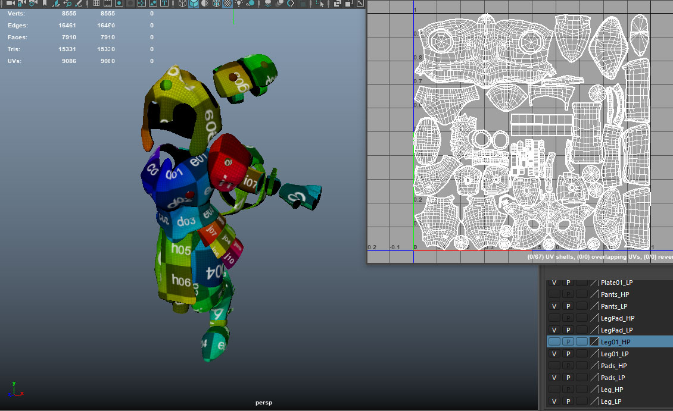Show the Pads_HP layer
Screen dimensions: 673x411
[x=554, y=366]
